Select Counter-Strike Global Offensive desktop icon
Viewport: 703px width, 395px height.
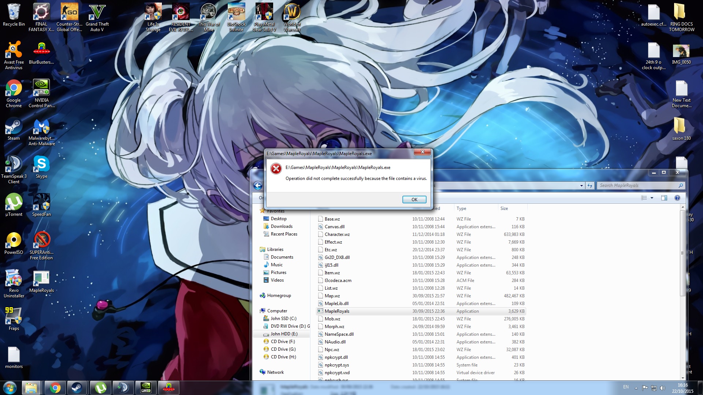click(x=69, y=17)
